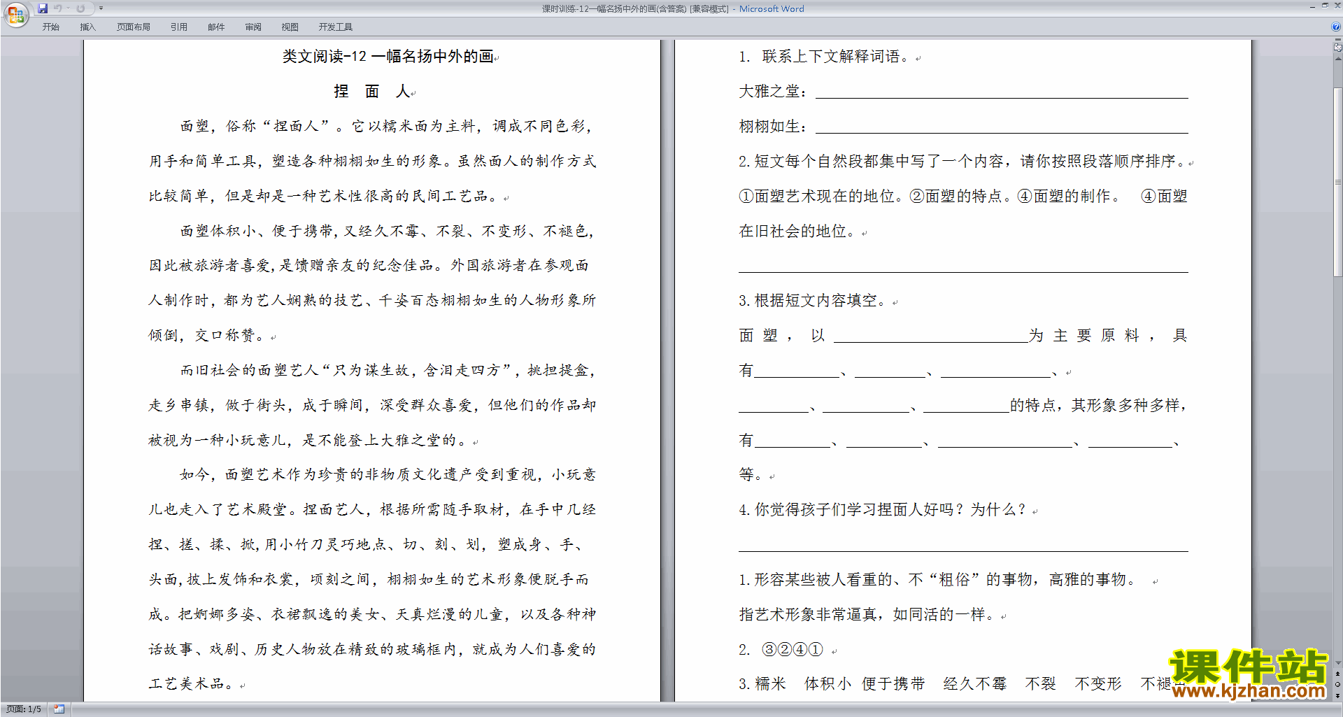Click the Undo icon
This screenshot has height=717, width=1343.
click(x=58, y=8)
